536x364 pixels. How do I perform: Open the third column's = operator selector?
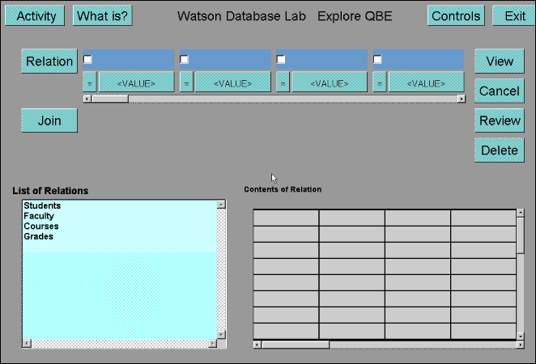coord(283,82)
